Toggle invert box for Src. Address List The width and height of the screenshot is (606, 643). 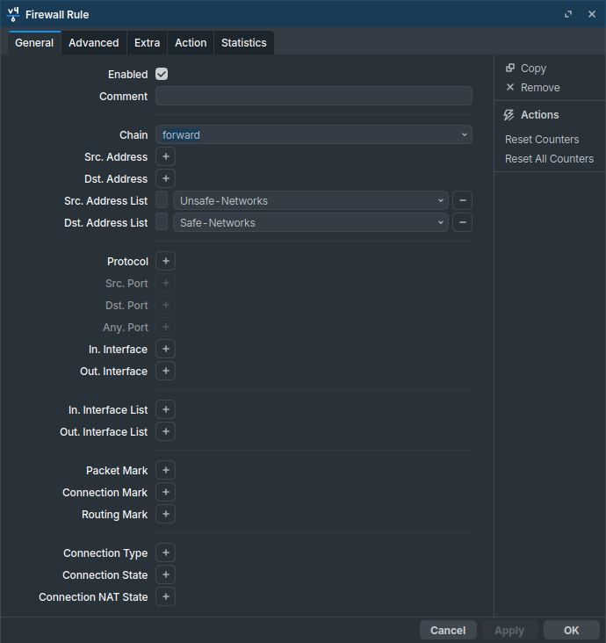(162, 201)
